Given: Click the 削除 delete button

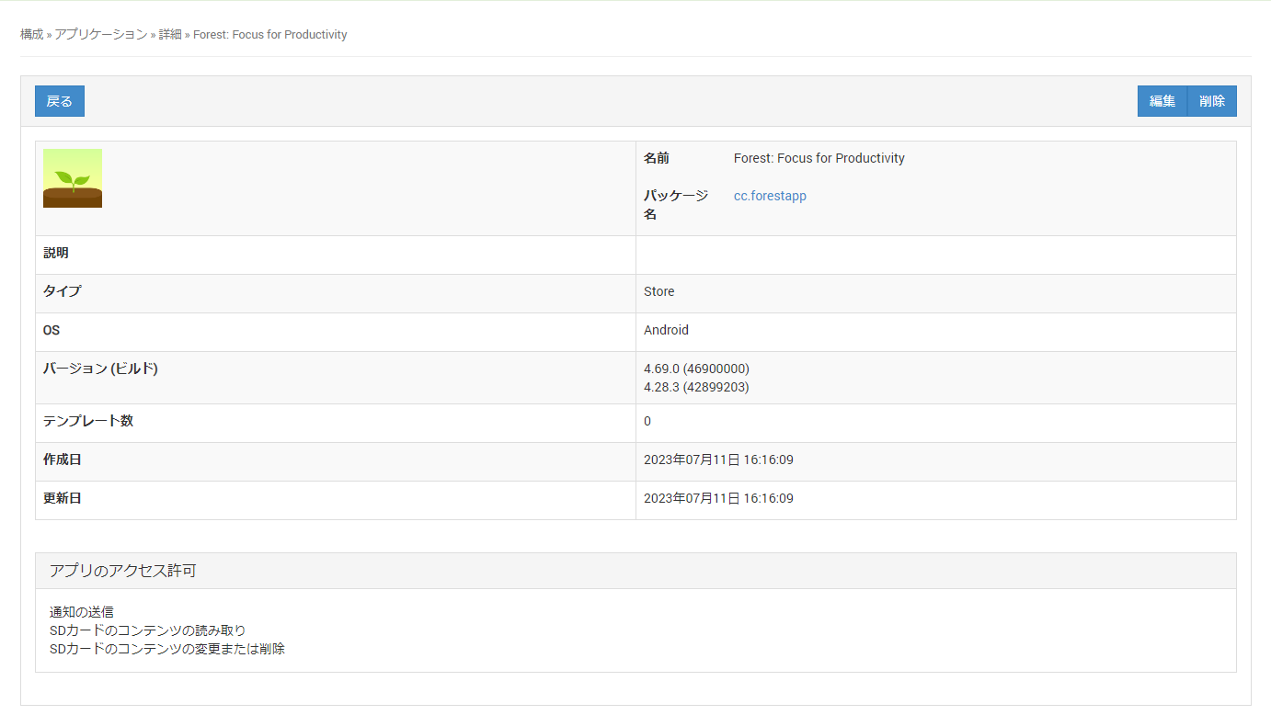Looking at the screenshot, I should coord(1212,101).
